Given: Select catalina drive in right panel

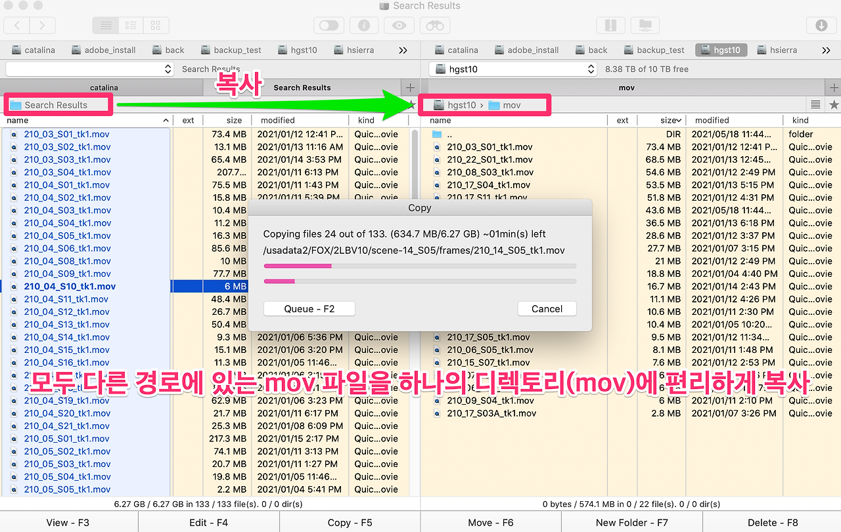Looking at the screenshot, I should coord(456,50).
